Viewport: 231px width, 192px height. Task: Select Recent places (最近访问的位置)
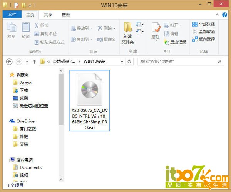coord(30,106)
